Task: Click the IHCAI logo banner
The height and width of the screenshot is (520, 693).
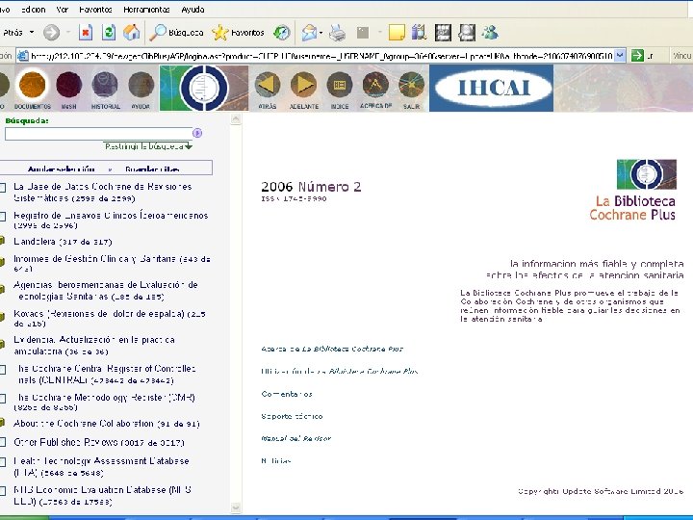Action: (x=491, y=88)
